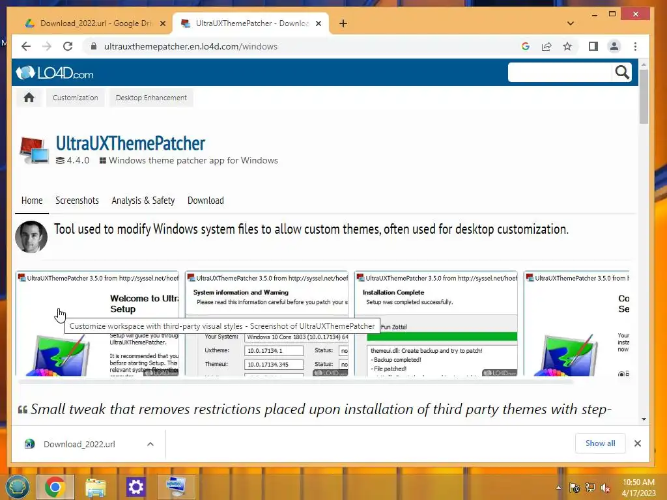667x500 pixels.
Task: Switch to the Screenshots tab
Action: [x=77, y=201]
